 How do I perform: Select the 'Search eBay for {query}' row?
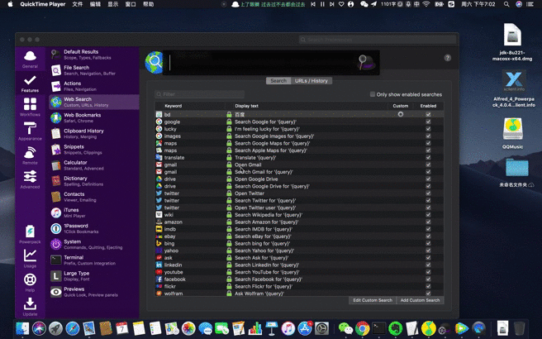pyautogui.click(x=299, y=236)
